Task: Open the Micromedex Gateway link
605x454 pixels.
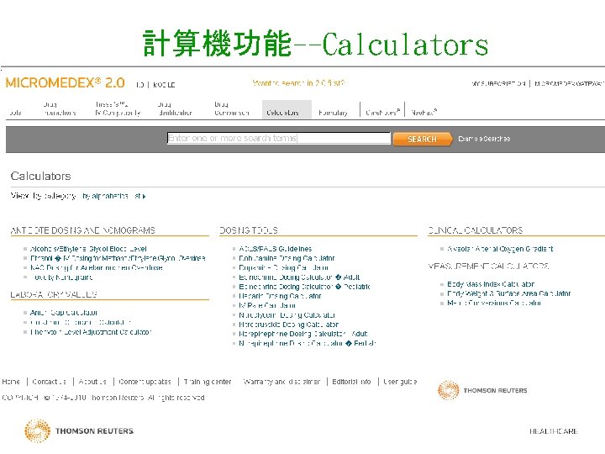Action: (x=569, y=83)
